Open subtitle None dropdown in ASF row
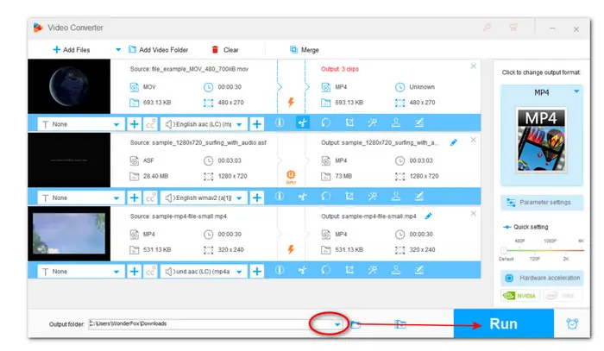604x351 pixels. point(81,197)
